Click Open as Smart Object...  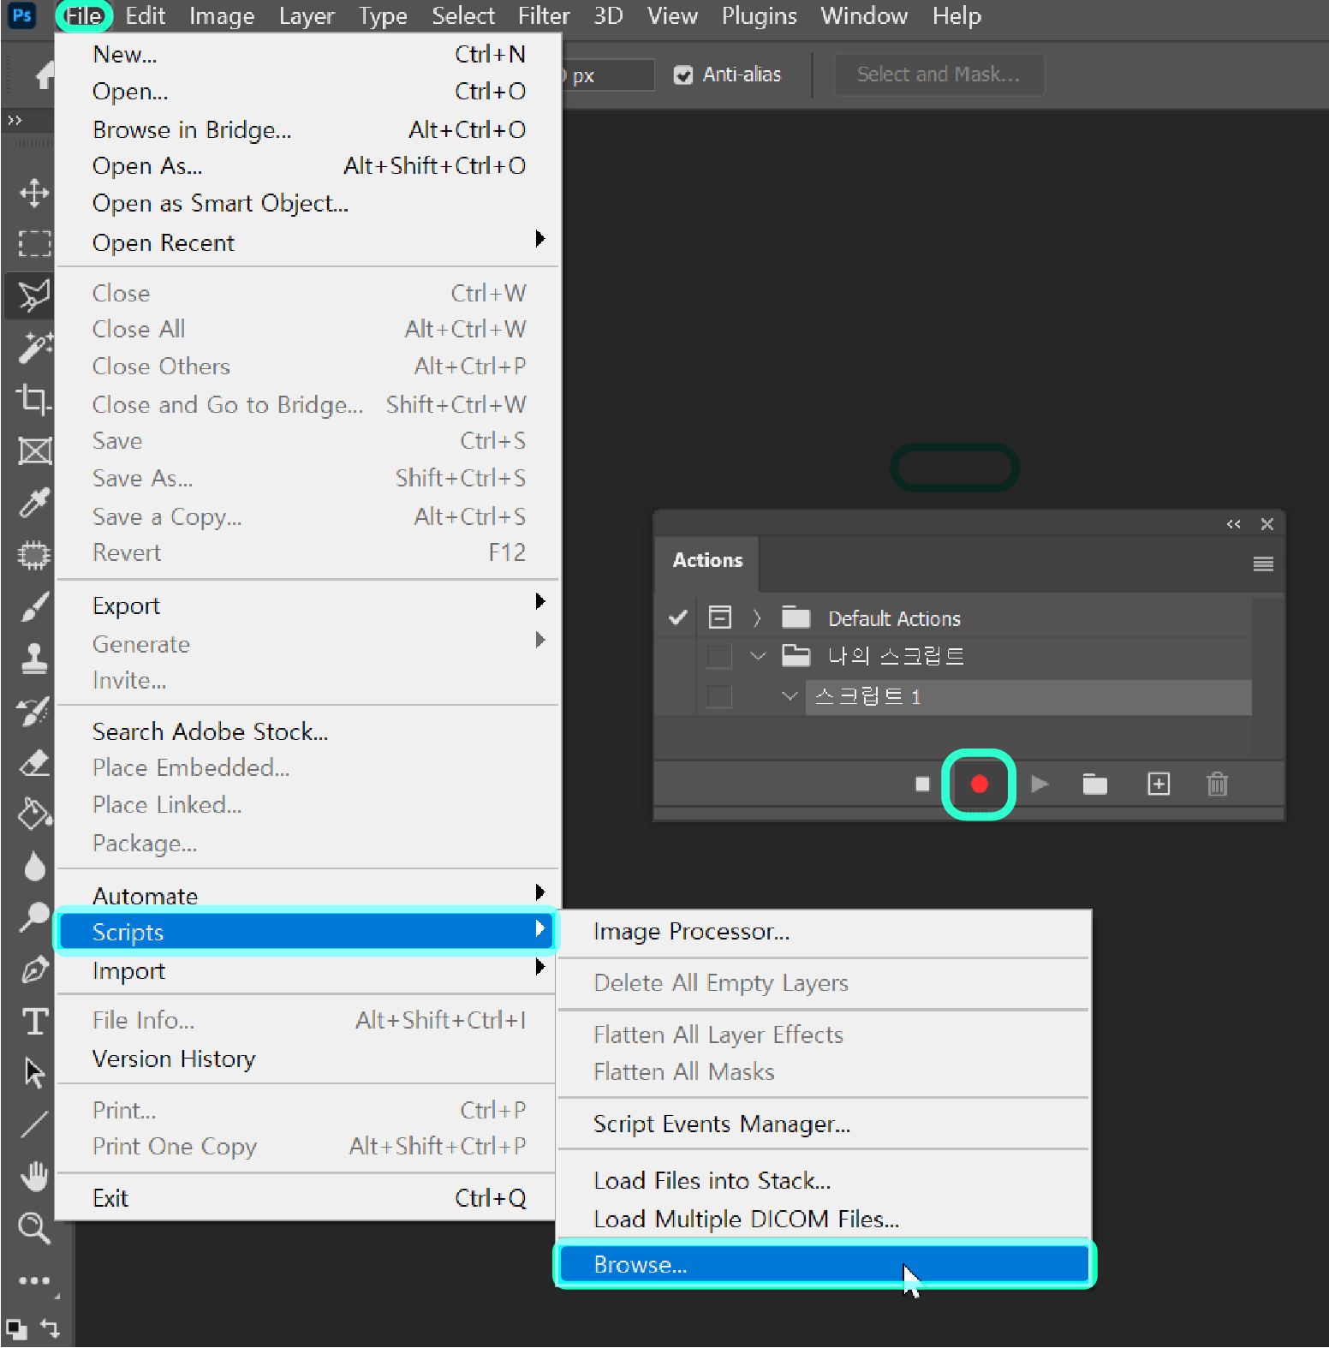point(308,204)
